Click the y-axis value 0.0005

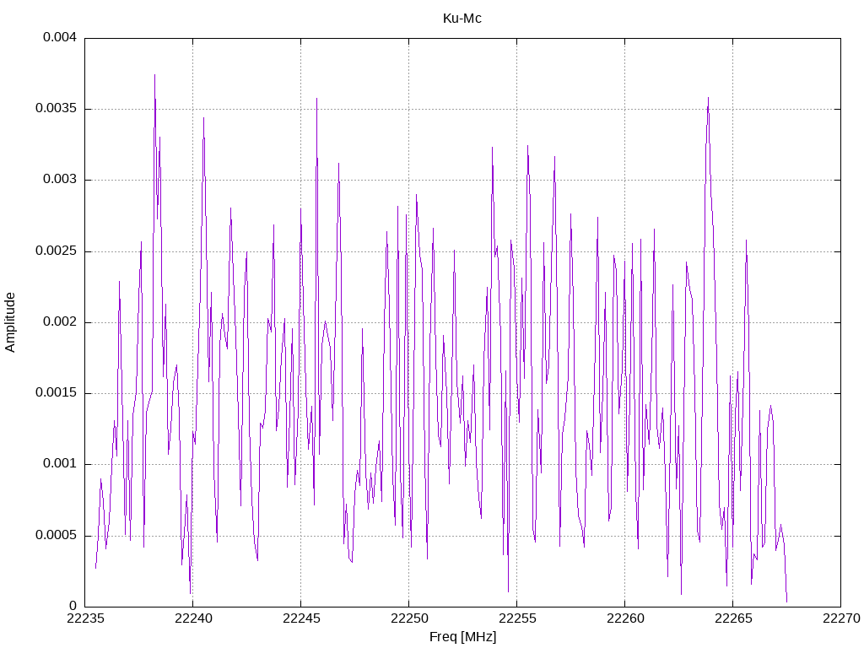pos(56,535)
